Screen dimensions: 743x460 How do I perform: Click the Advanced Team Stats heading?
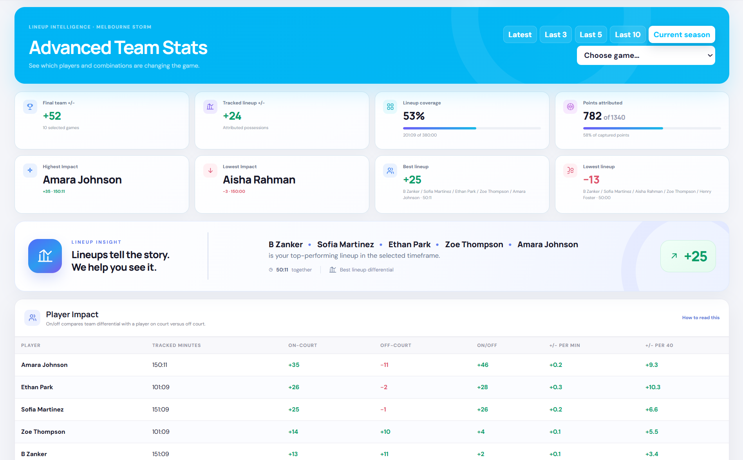pyautogui.click(x=118, y=48)
